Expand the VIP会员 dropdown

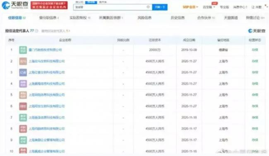[190, 7]
